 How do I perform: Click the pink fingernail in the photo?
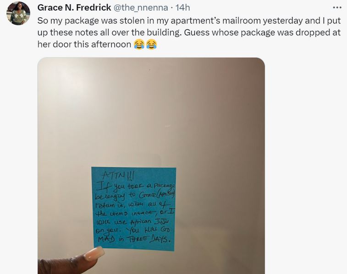pyautogui.click(x=95, y=253)
